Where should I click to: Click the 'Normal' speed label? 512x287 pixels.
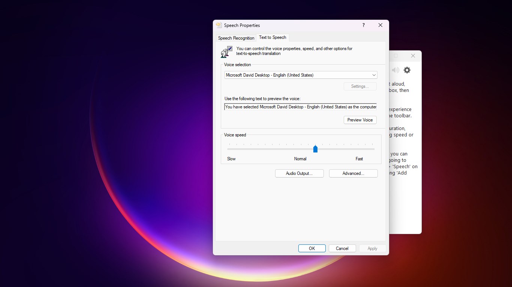[300, 159]
